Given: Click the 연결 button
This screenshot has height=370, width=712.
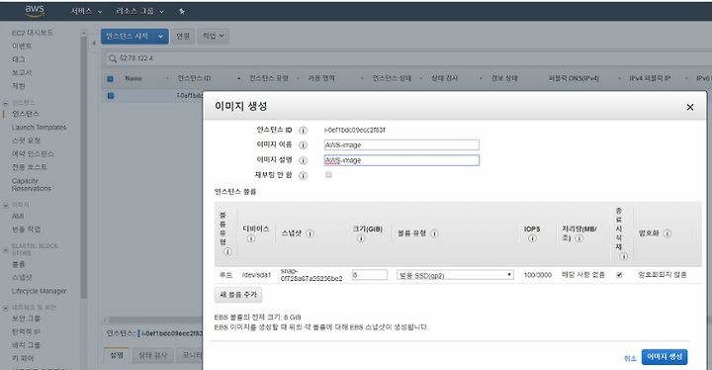Looking at the screenshot, I should click(x=183, y=37).
